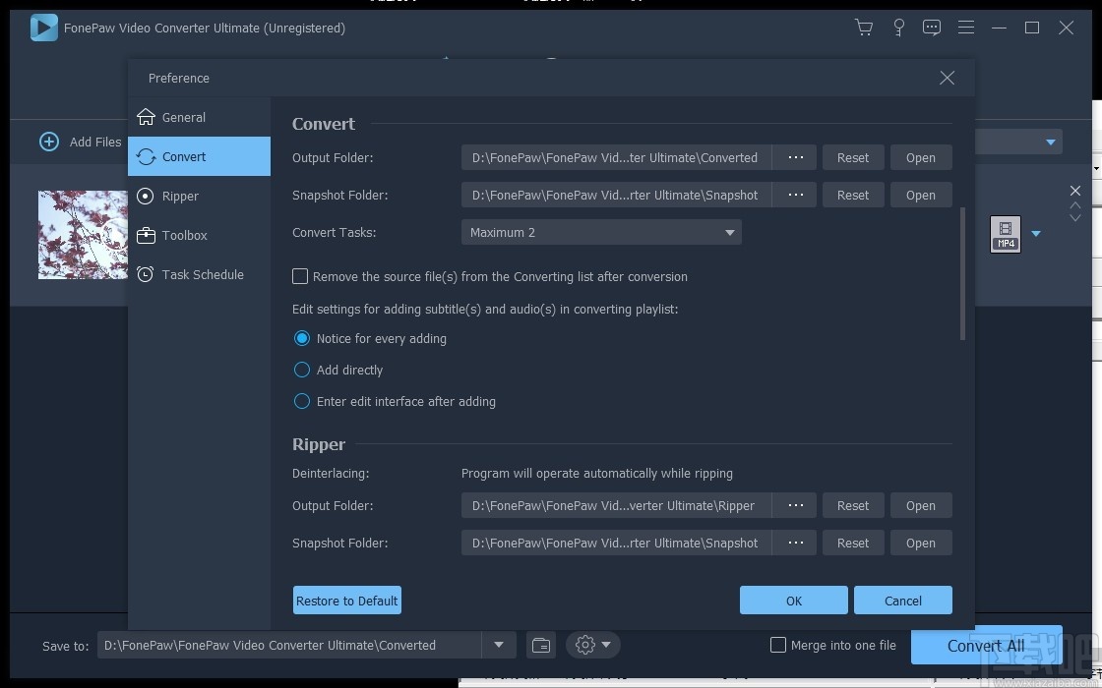1102x688 pixels.
Task: Open the Toolbox preferences section
Action: click(x=184, y=235)
